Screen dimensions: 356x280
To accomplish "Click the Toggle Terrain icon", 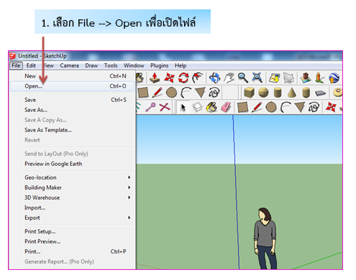I will [x=288, y=78].
